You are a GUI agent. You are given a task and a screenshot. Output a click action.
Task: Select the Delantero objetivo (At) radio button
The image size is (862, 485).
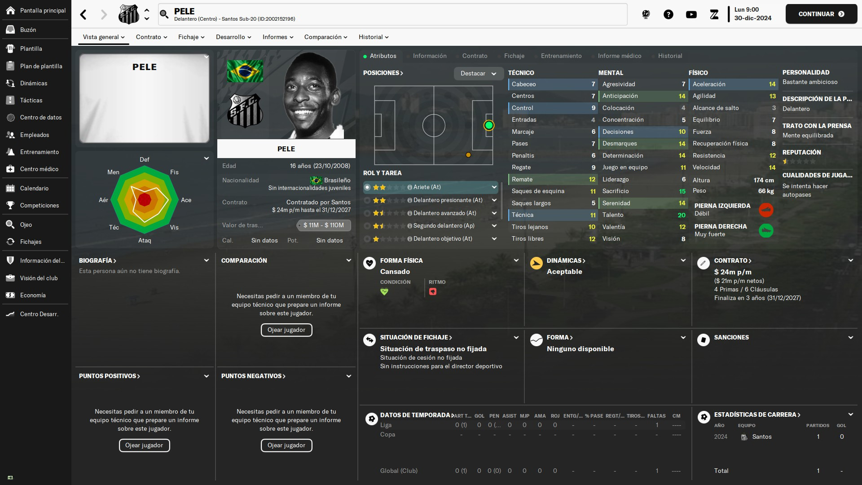coord(367,239)
